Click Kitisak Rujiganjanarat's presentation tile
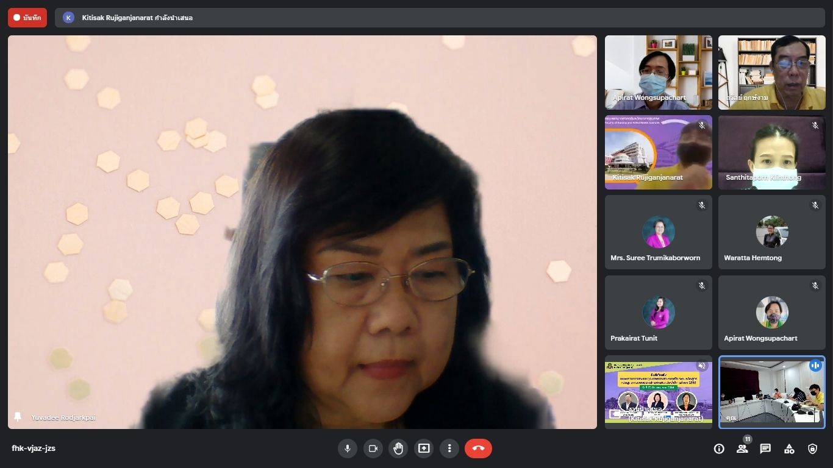833x468 pixels. pos(658,392)
